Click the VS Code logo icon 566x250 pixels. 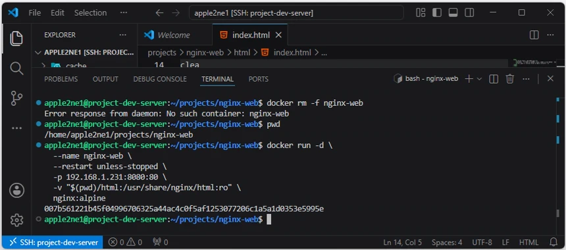(x=13, y=12)
